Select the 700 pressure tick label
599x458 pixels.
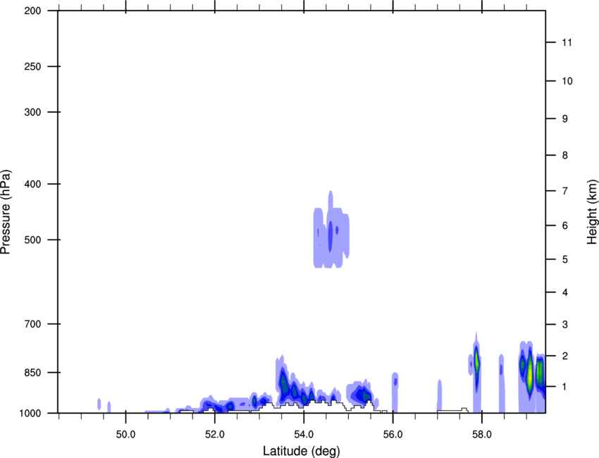pos(32,324)
